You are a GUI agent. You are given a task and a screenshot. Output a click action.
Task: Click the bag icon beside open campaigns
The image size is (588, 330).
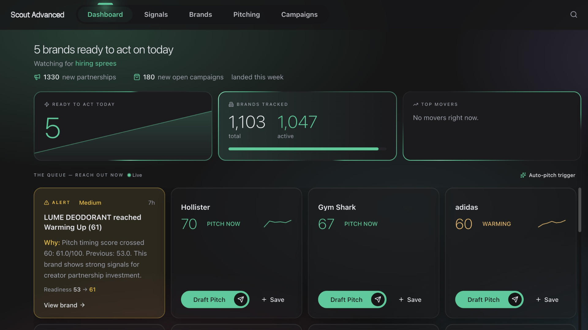pyautogui.click(x=137, y=77)
